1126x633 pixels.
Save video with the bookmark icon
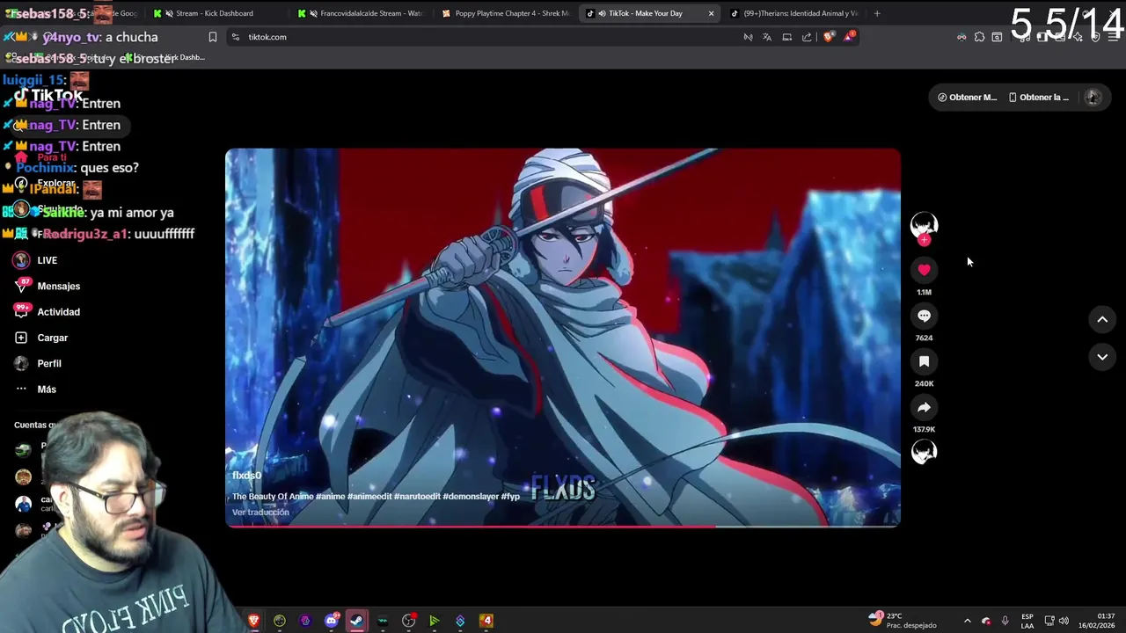(x=924, y=361)
